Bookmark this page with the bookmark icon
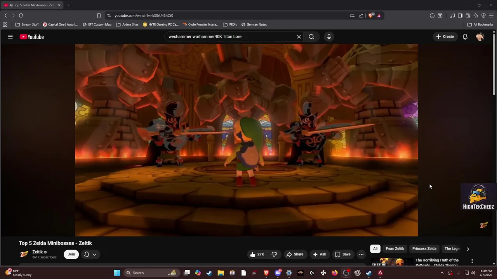This screenshot has height=279, width=497. 99,15
